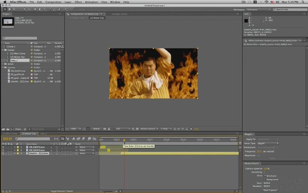Click the label color swatch of layer 1

17,147
